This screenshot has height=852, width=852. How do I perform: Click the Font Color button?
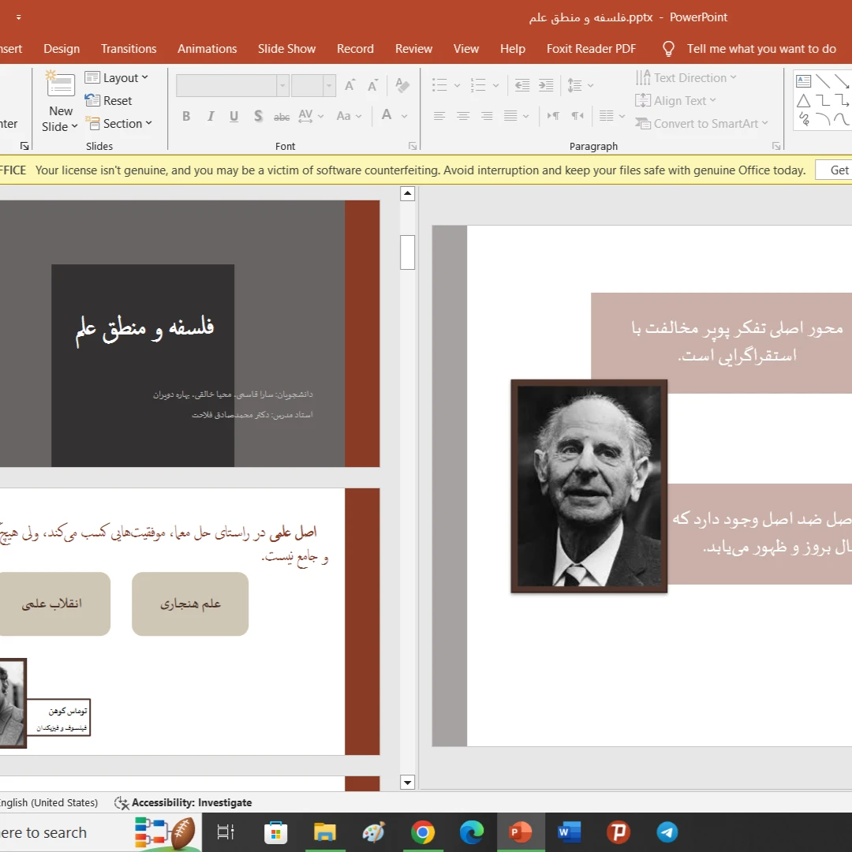click(387, 116)
